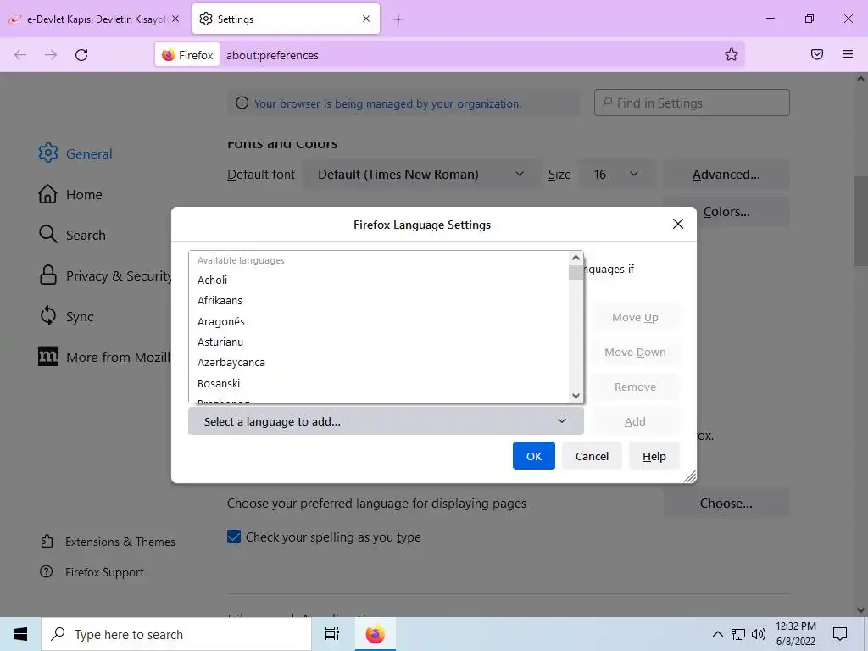Save to Pocket using the toolbar icon

[x=817, y=54]
